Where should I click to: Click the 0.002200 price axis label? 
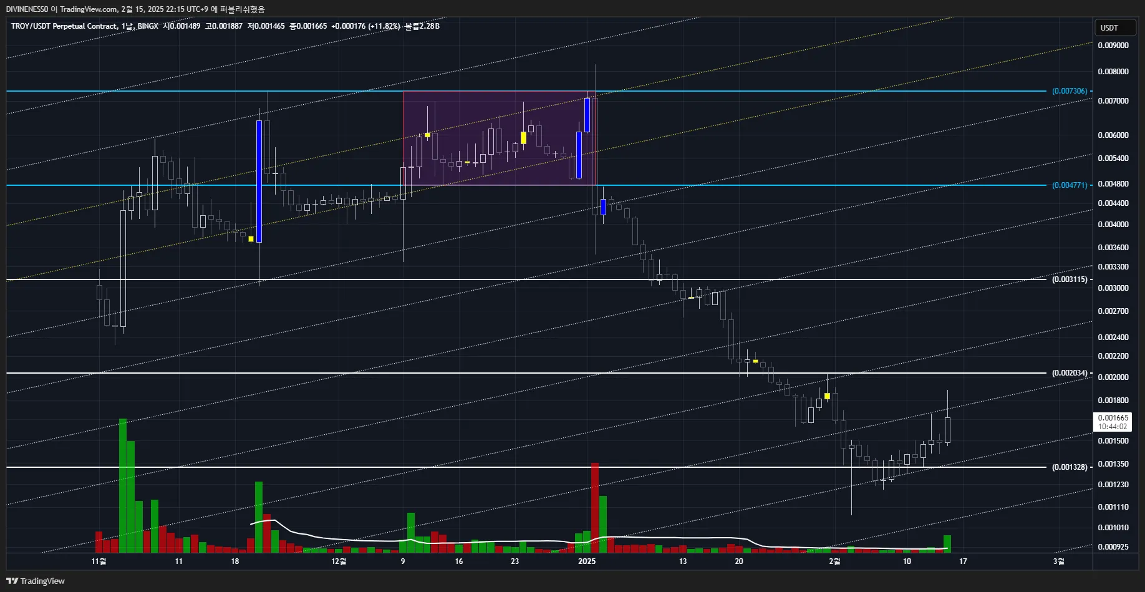tap(1113, 356)
